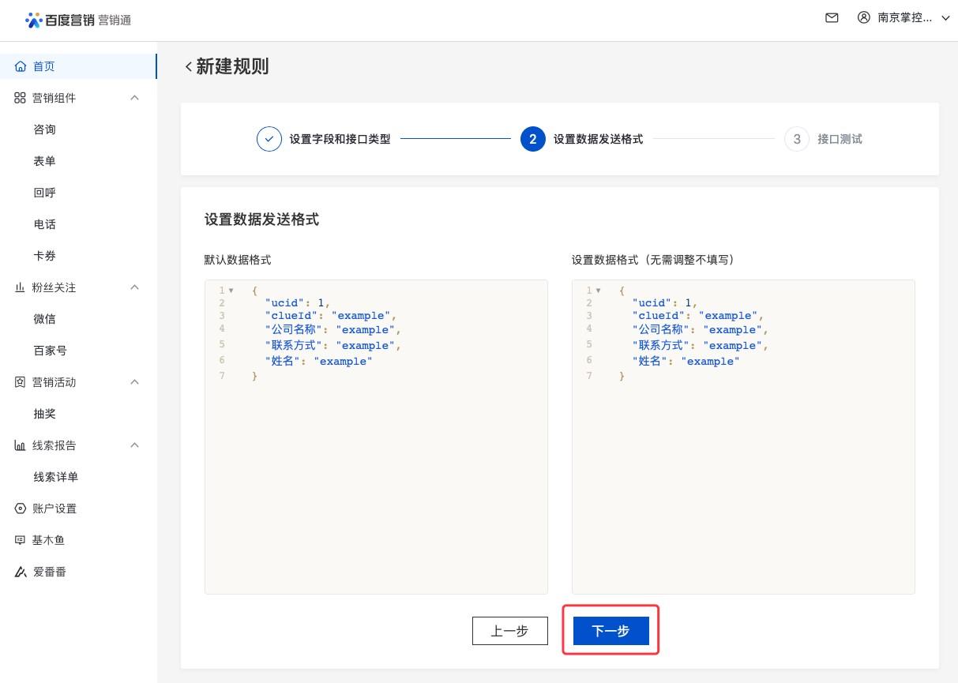Open 首页 in the sidebar

coord(44,66)
